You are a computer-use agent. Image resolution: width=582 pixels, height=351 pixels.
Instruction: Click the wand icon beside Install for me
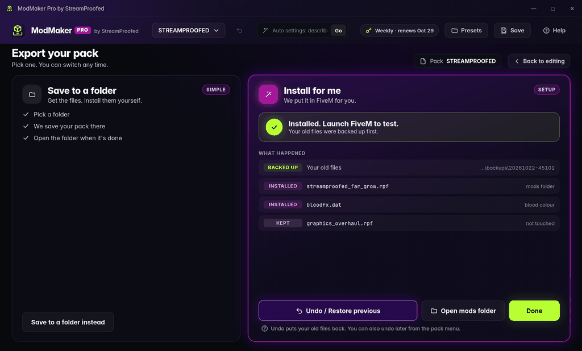tap(268, 94)
